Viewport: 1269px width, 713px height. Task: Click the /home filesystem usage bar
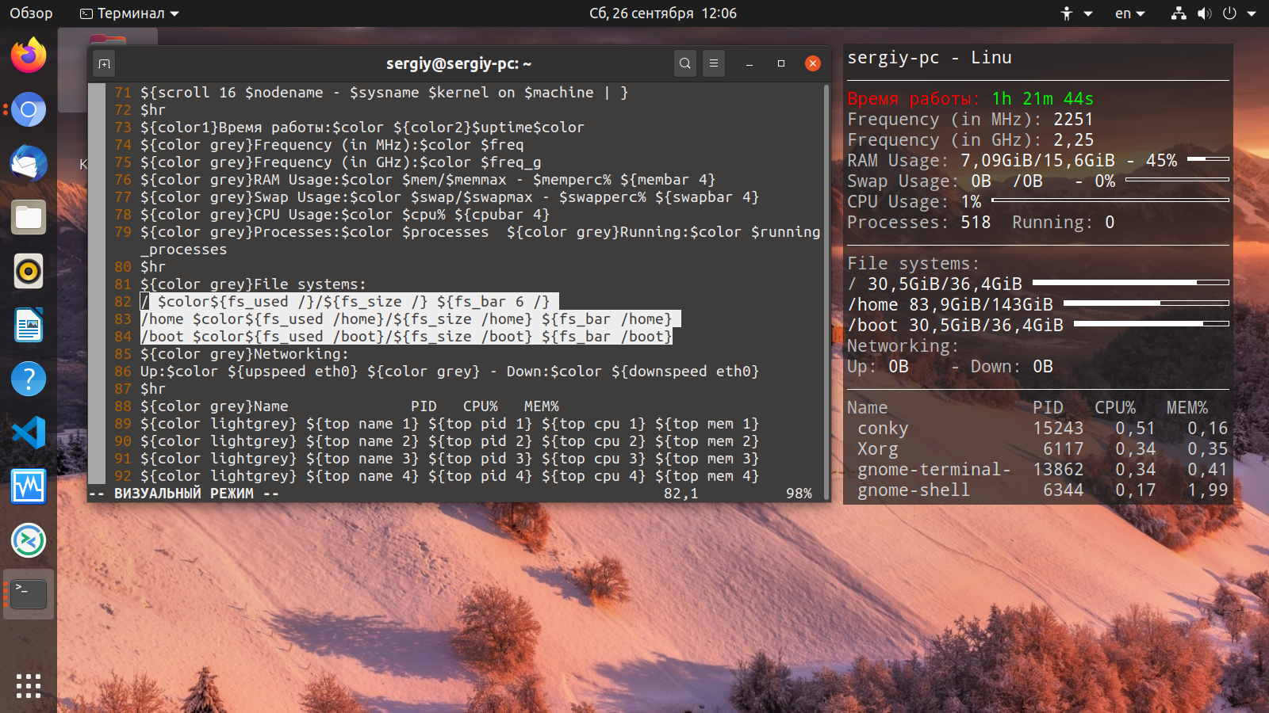[1146, 303]
